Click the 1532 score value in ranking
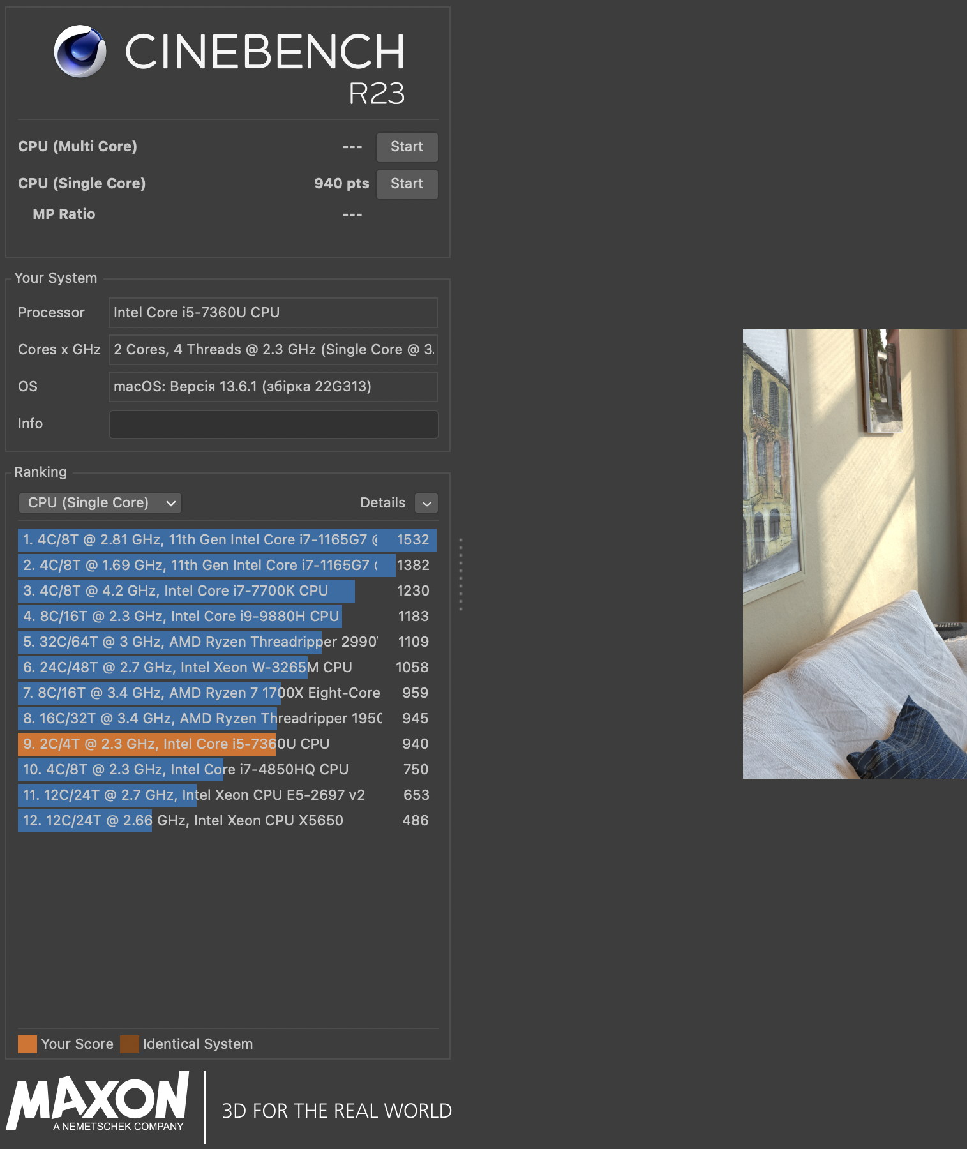 (413, 540)
